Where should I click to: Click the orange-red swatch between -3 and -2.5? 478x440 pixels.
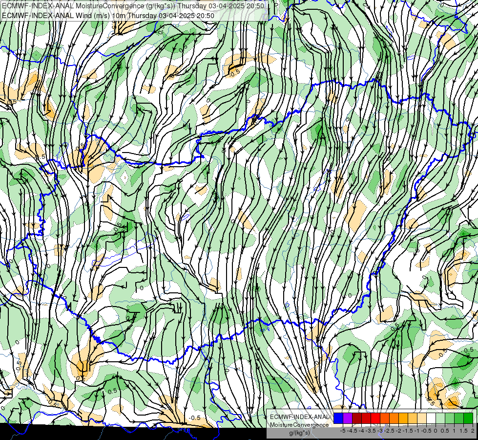[x=385, y=418]
